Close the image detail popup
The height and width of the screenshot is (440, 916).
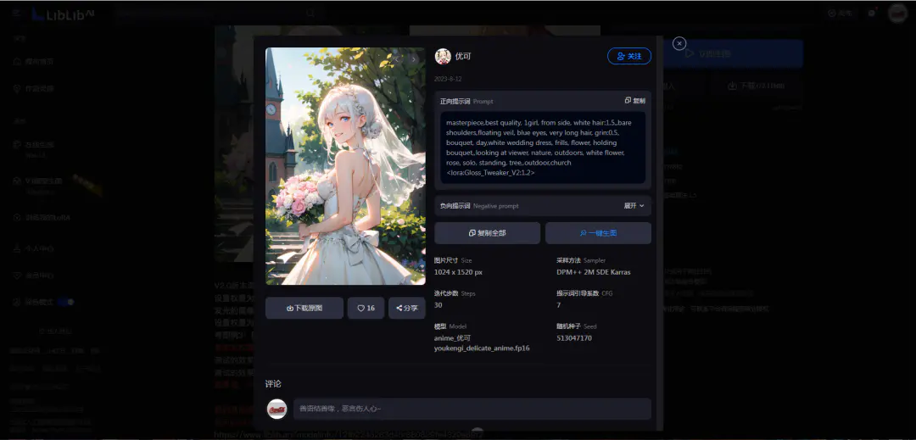point(679,43)
